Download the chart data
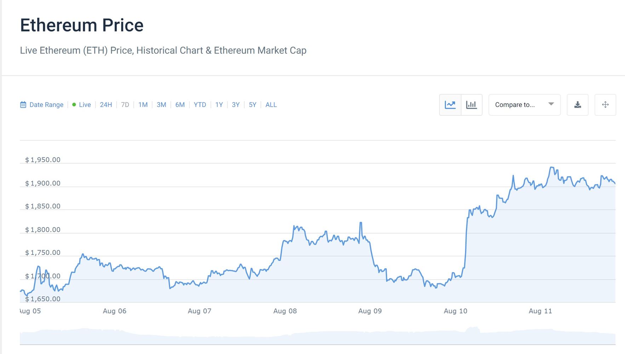Screen dimensions: 625x354 pos(578,105)
